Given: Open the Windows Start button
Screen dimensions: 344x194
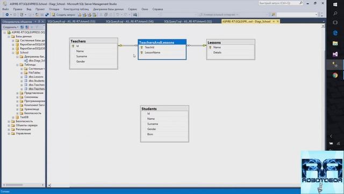Looking at the screenshot, I should 335,4.
